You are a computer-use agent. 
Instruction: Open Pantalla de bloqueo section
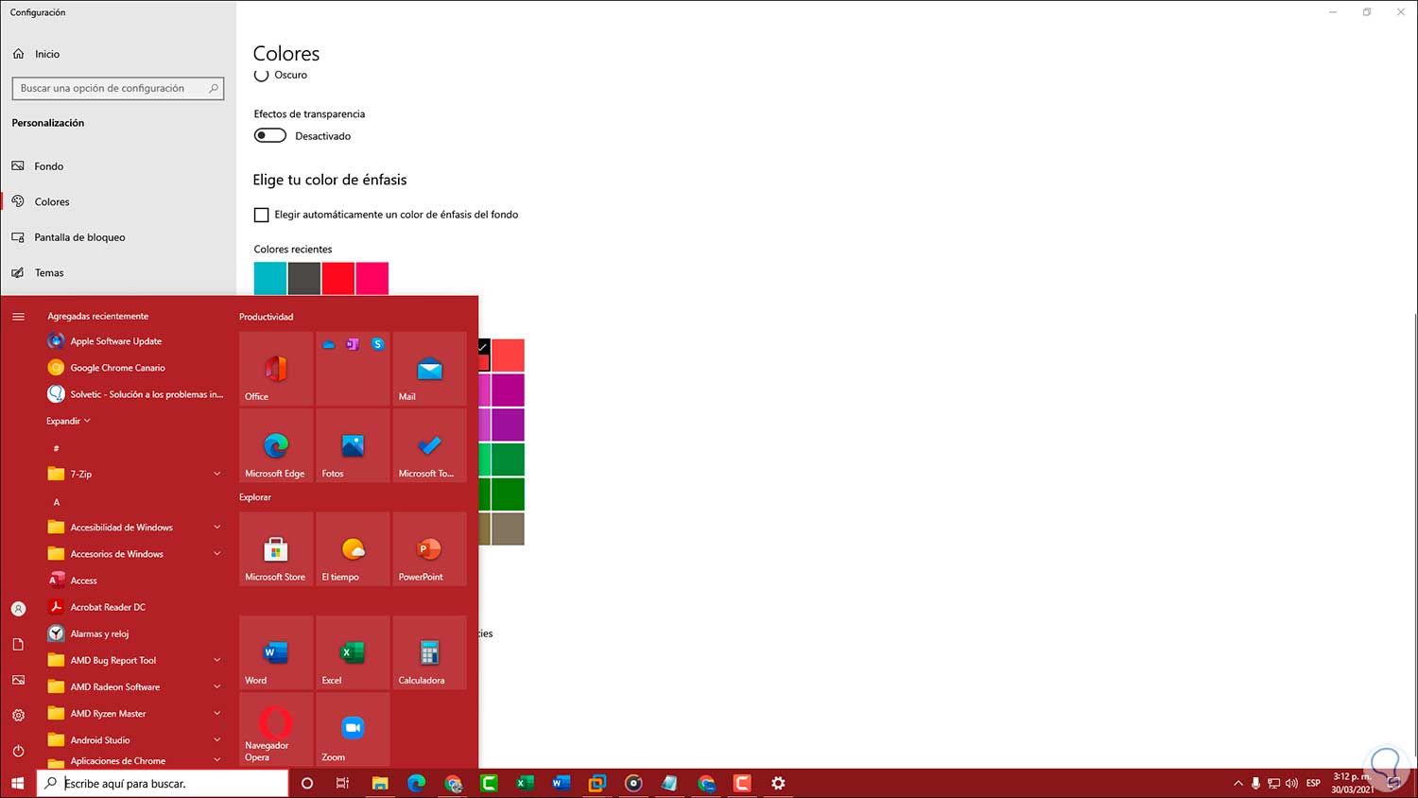(118, 237)
